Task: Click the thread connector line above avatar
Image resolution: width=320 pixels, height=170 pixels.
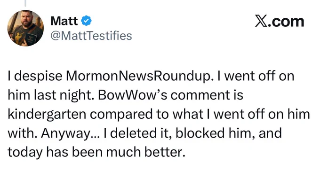Action: (x=25, y=3)
